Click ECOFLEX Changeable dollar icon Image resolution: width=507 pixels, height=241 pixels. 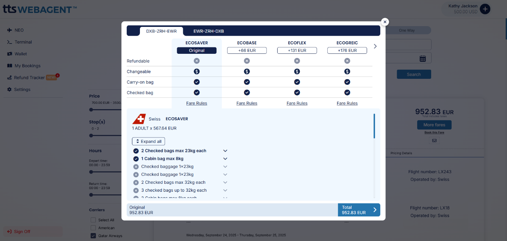point(297,71)
